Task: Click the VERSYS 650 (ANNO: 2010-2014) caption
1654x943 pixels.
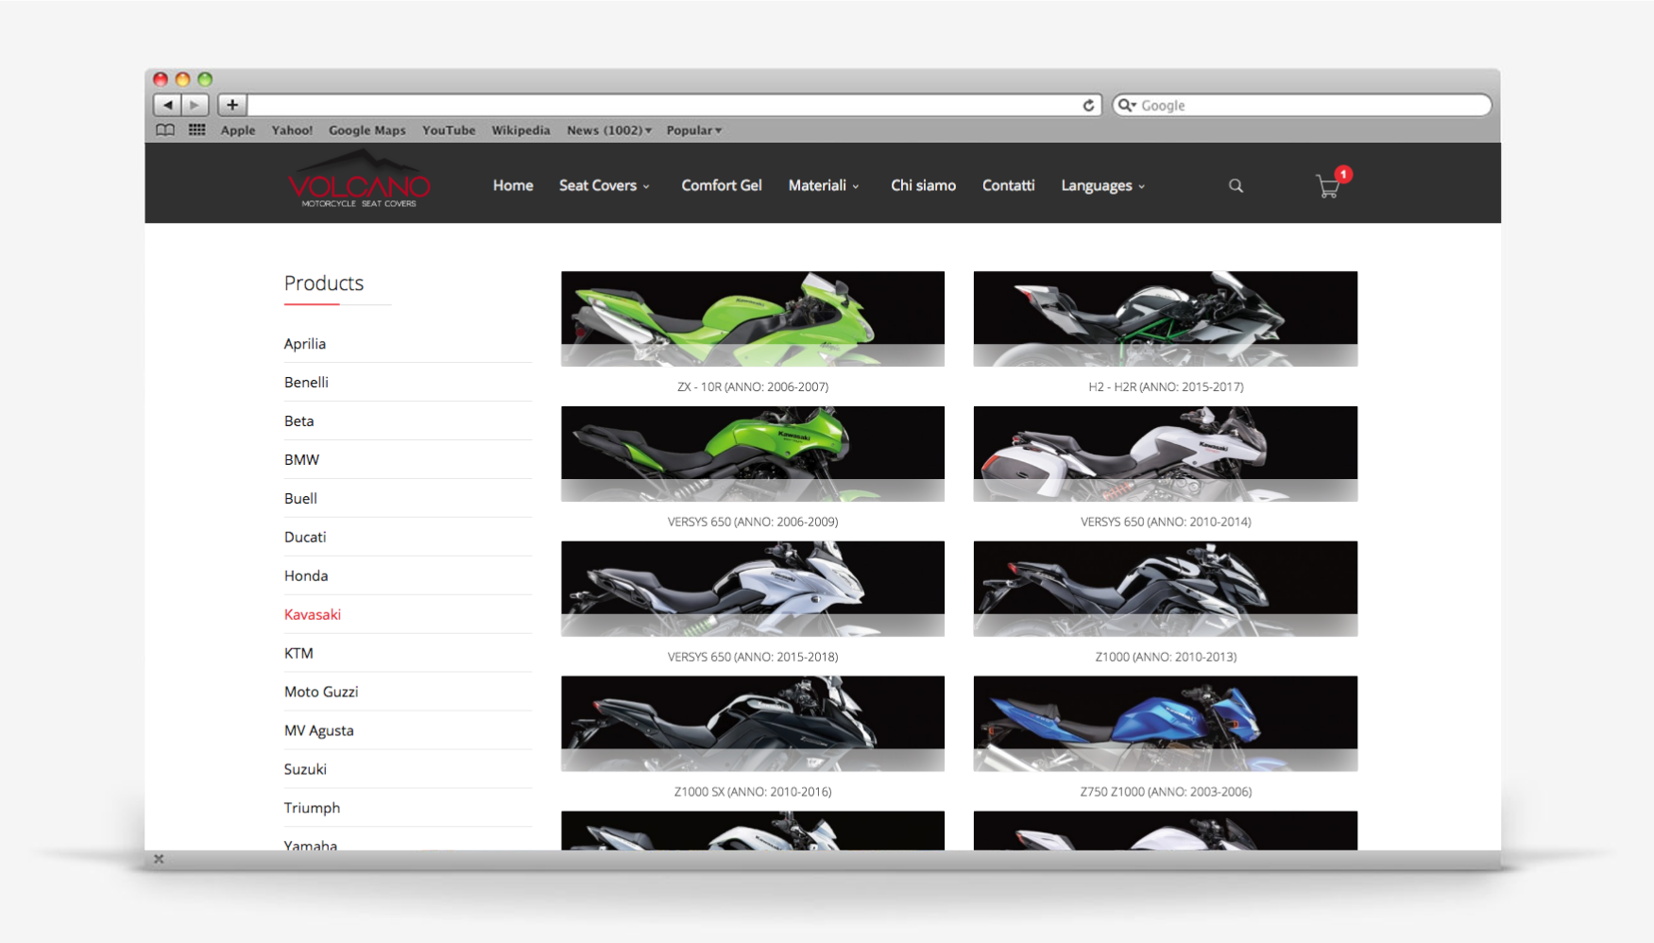Action: (1166, 523)
